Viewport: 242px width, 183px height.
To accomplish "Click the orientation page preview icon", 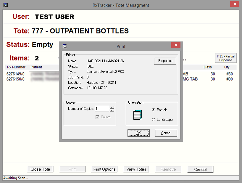I will 138,115.
